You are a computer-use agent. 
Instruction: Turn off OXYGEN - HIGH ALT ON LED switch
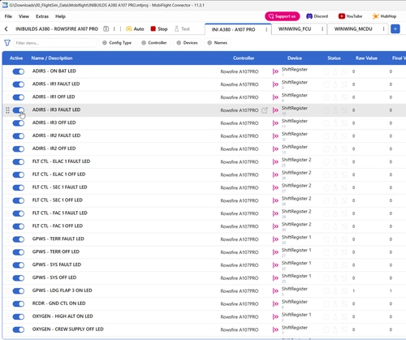point(19,316)
